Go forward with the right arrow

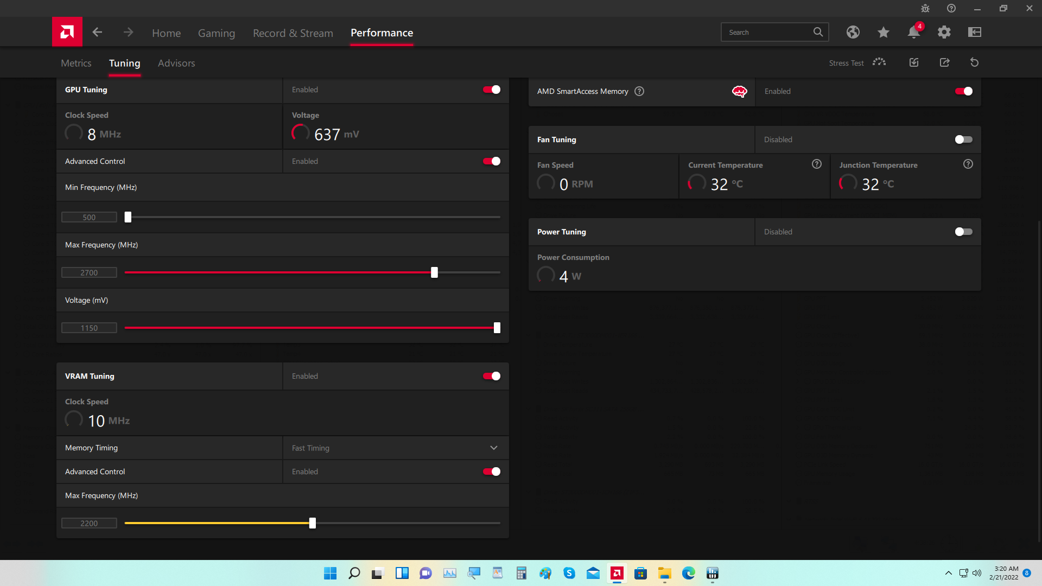point(128,33)
